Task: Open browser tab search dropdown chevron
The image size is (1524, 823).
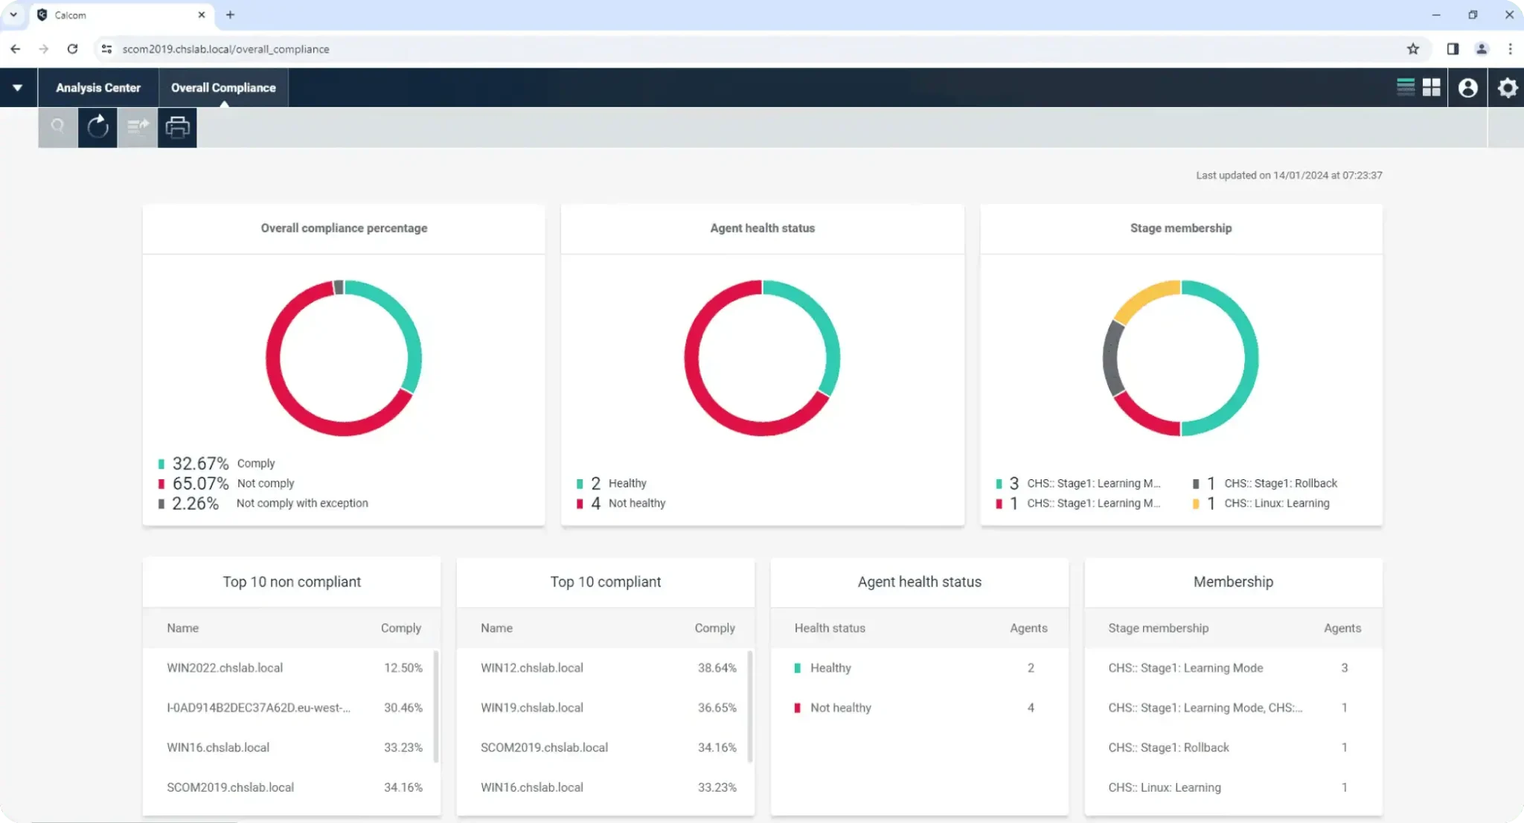Action: [x=13, y=15]
